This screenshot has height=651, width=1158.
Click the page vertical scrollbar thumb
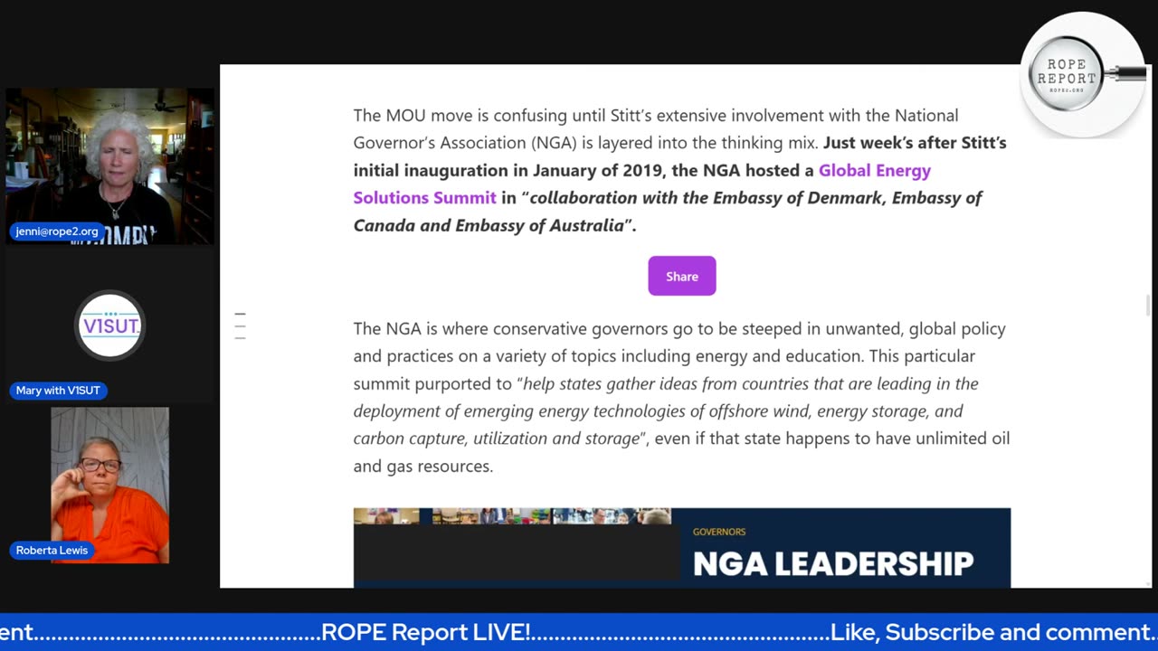point(1149,306)
